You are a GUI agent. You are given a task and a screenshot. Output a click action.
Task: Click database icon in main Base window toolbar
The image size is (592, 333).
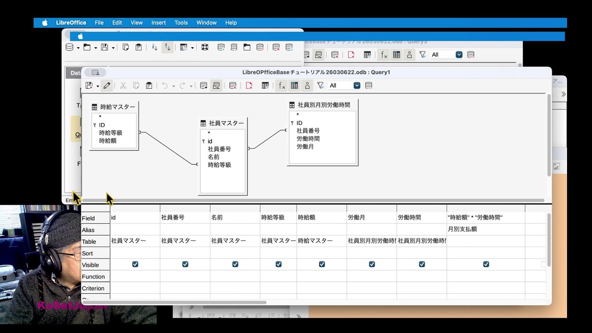tap(69, 47)
